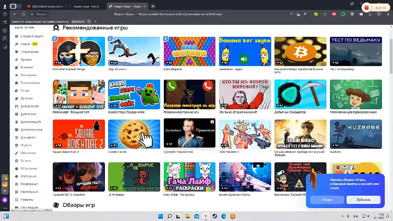Image resolution: width=393 pixels, height=221 pixels.
Task: Show hidden system tray icons chevron
Action: [342, 216]
